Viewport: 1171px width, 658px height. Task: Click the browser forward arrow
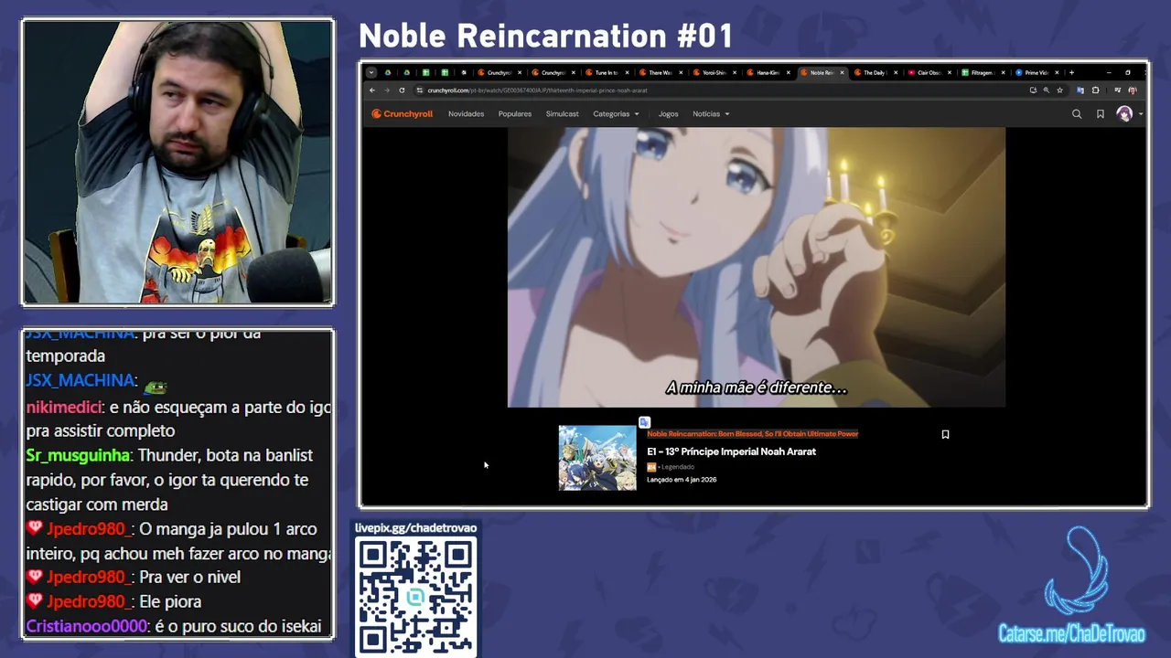387,90
